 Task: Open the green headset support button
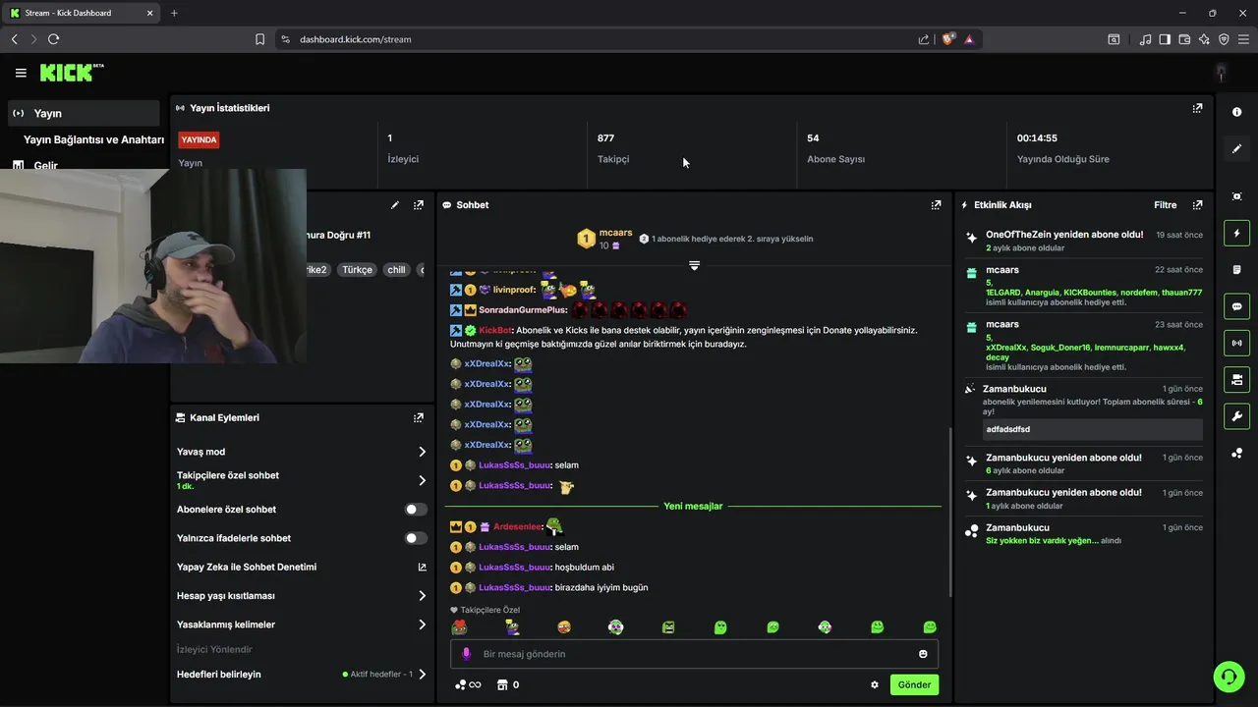coord(1228,677)
